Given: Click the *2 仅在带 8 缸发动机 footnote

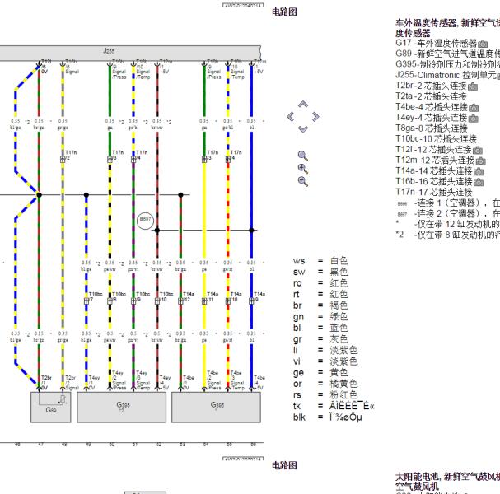Looking at the screenshot, I should [448, 235].
